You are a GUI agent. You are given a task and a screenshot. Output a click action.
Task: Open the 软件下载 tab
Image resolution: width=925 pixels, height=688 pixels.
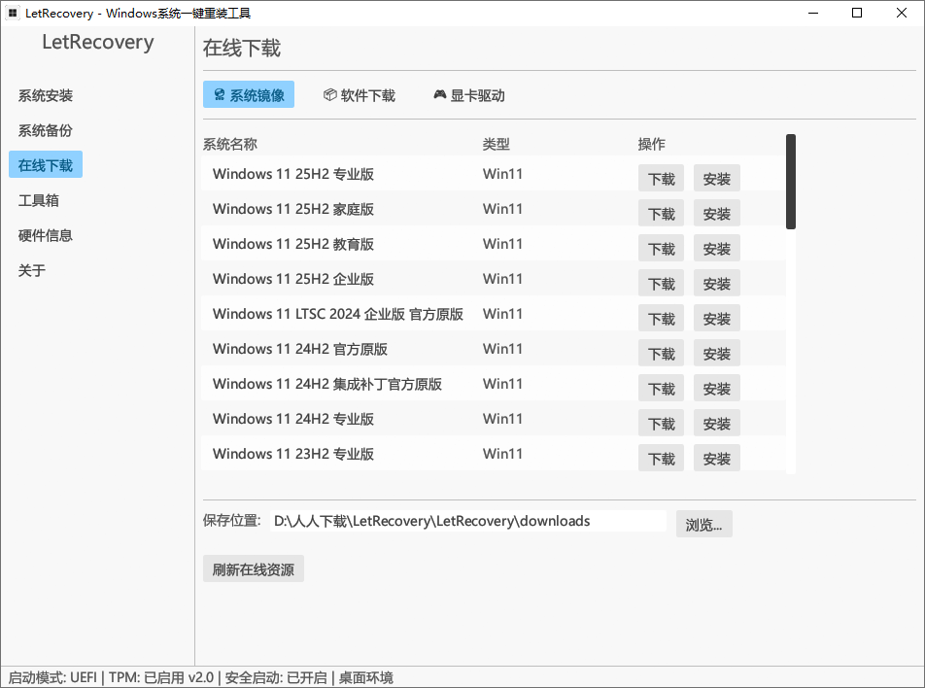click(360, 94)
